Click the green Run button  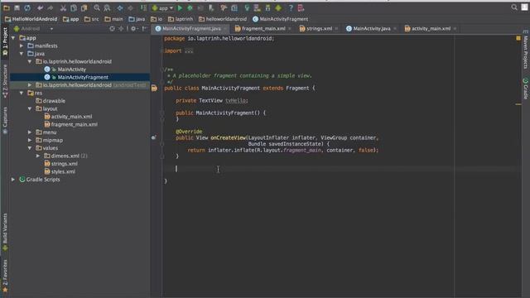180,7
